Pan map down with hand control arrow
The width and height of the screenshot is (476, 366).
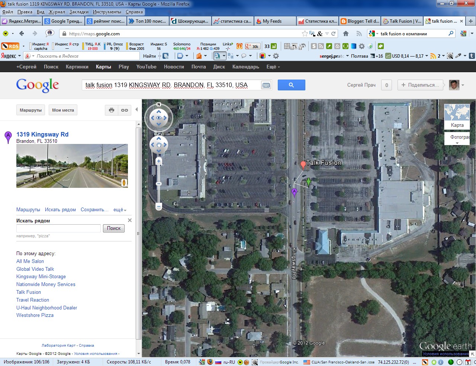(x=159, y=151)
